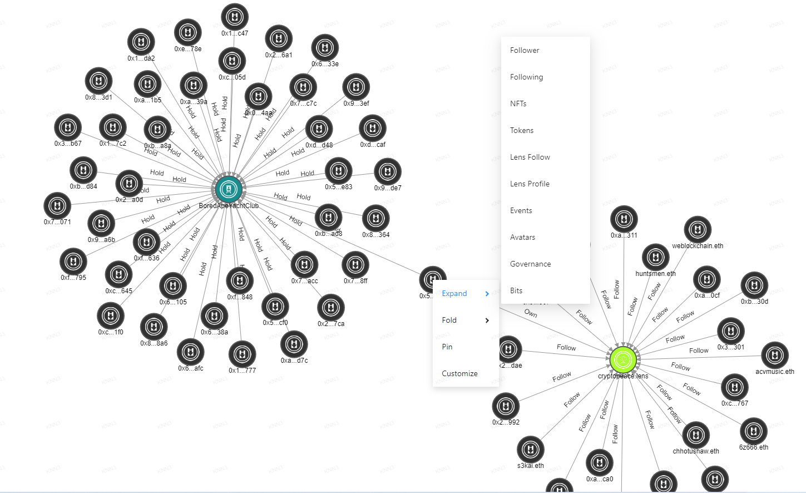
Task: Choose Customize in the context menu
Action: [466, 374]
